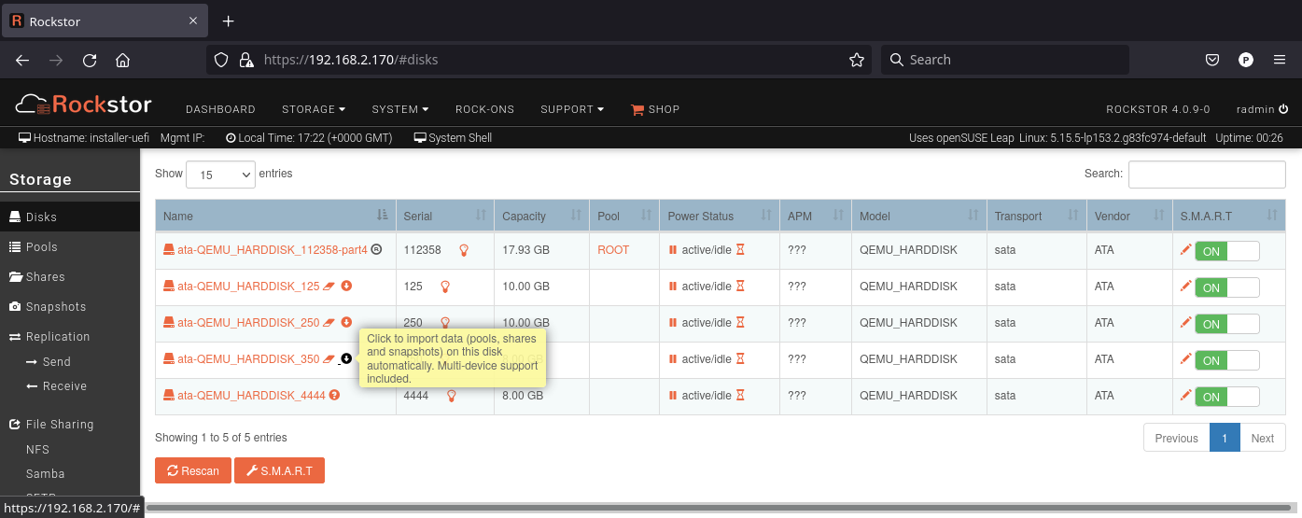
Task: Click the lightbulb icon beside serial 112358
Action: point(463,250)
